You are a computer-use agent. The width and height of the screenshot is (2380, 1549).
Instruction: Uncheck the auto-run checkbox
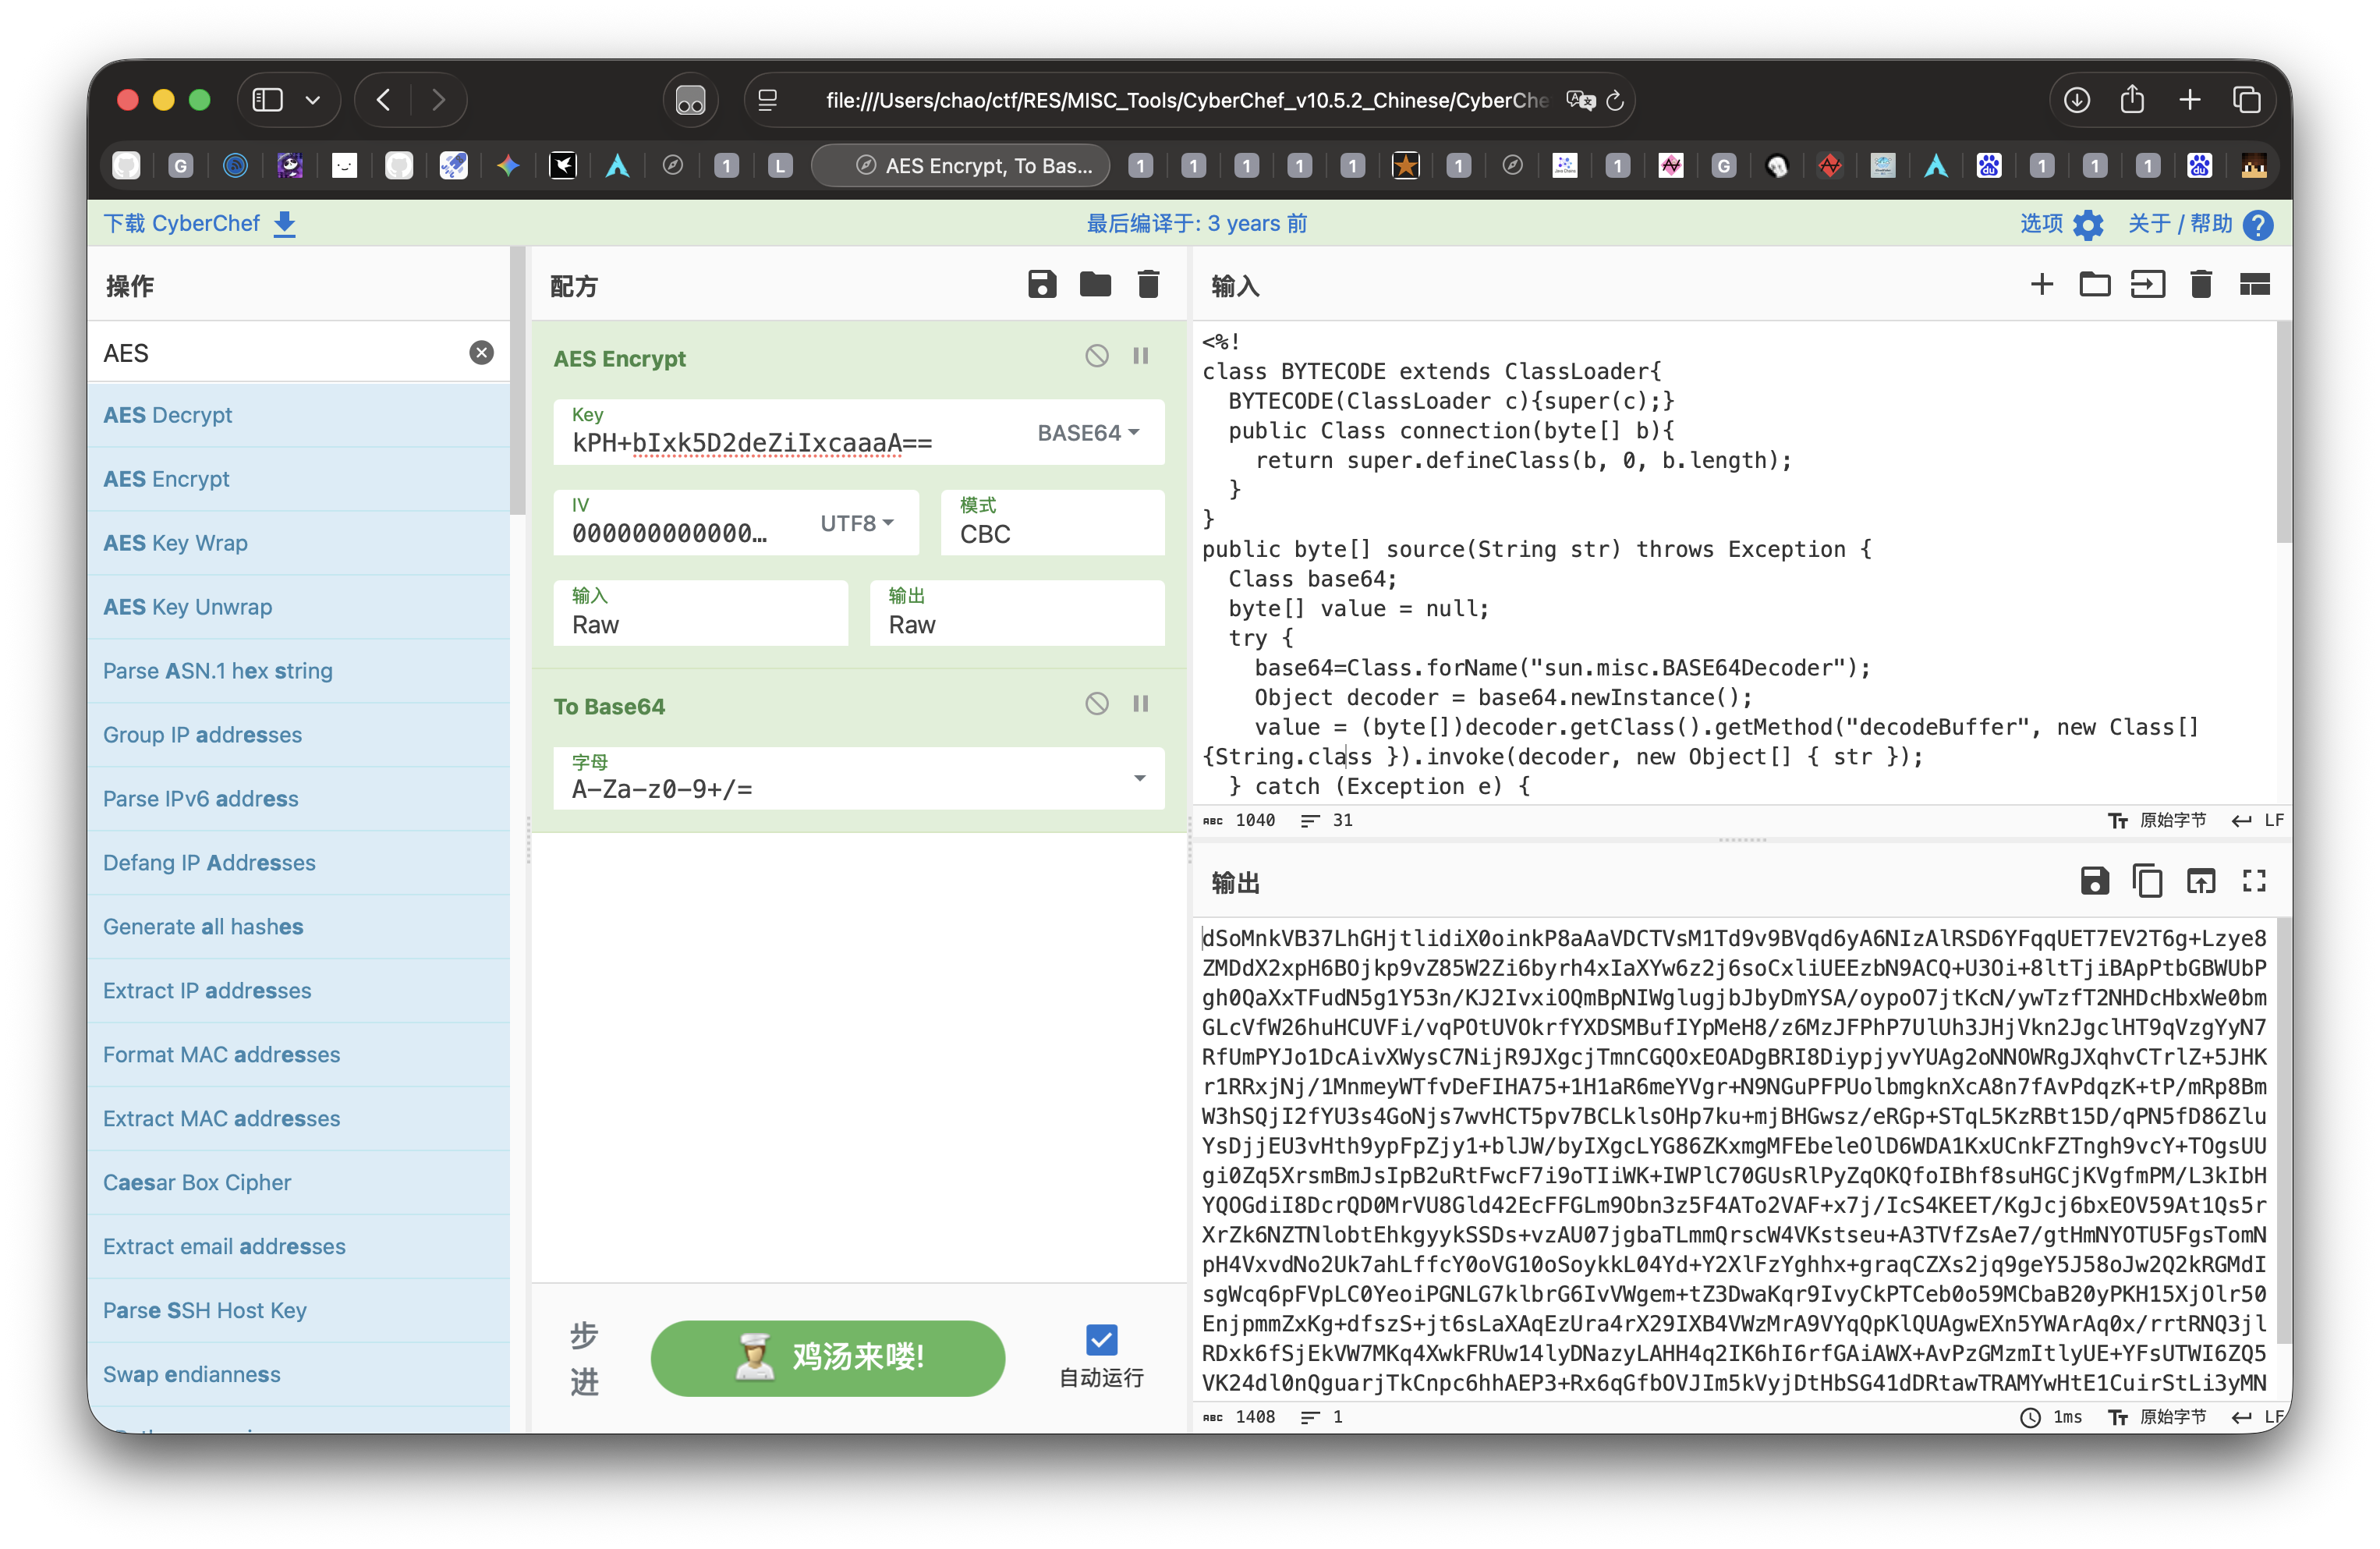(1101, 1339)
